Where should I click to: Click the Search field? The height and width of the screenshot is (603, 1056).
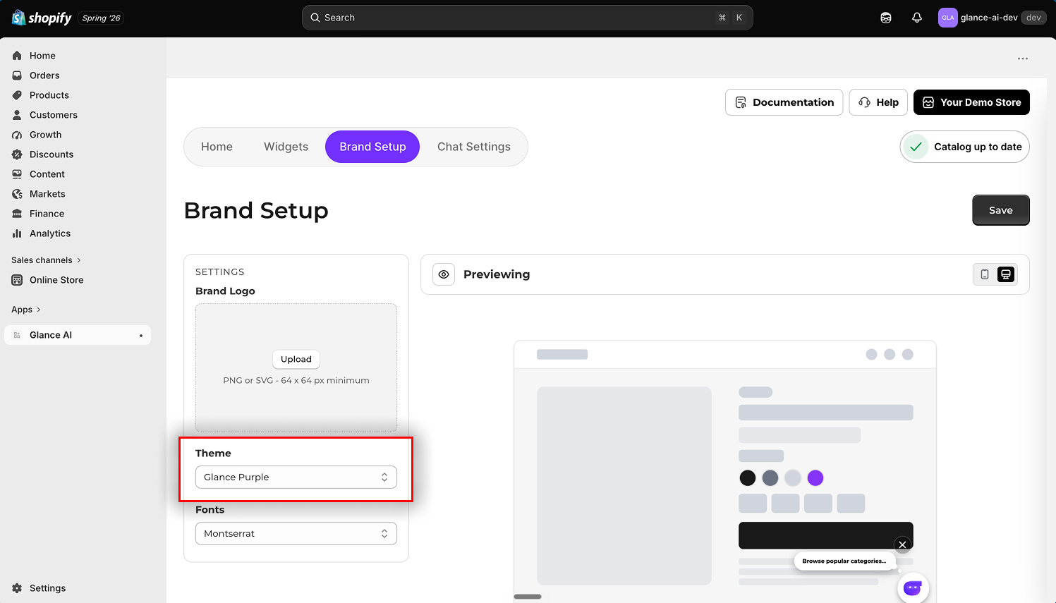[528, 18]
